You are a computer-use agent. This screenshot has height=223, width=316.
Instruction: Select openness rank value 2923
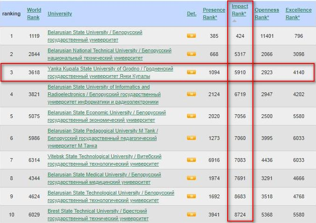coord(267,72)
